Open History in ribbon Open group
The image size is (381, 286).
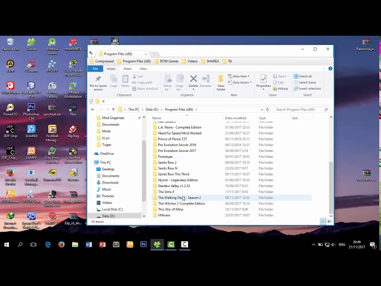click(x=280, y=89)
